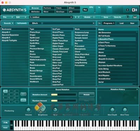The width and height of the screenshot is (140, 131).
Task: Enable the Effects filter
Action: point(35,23)
